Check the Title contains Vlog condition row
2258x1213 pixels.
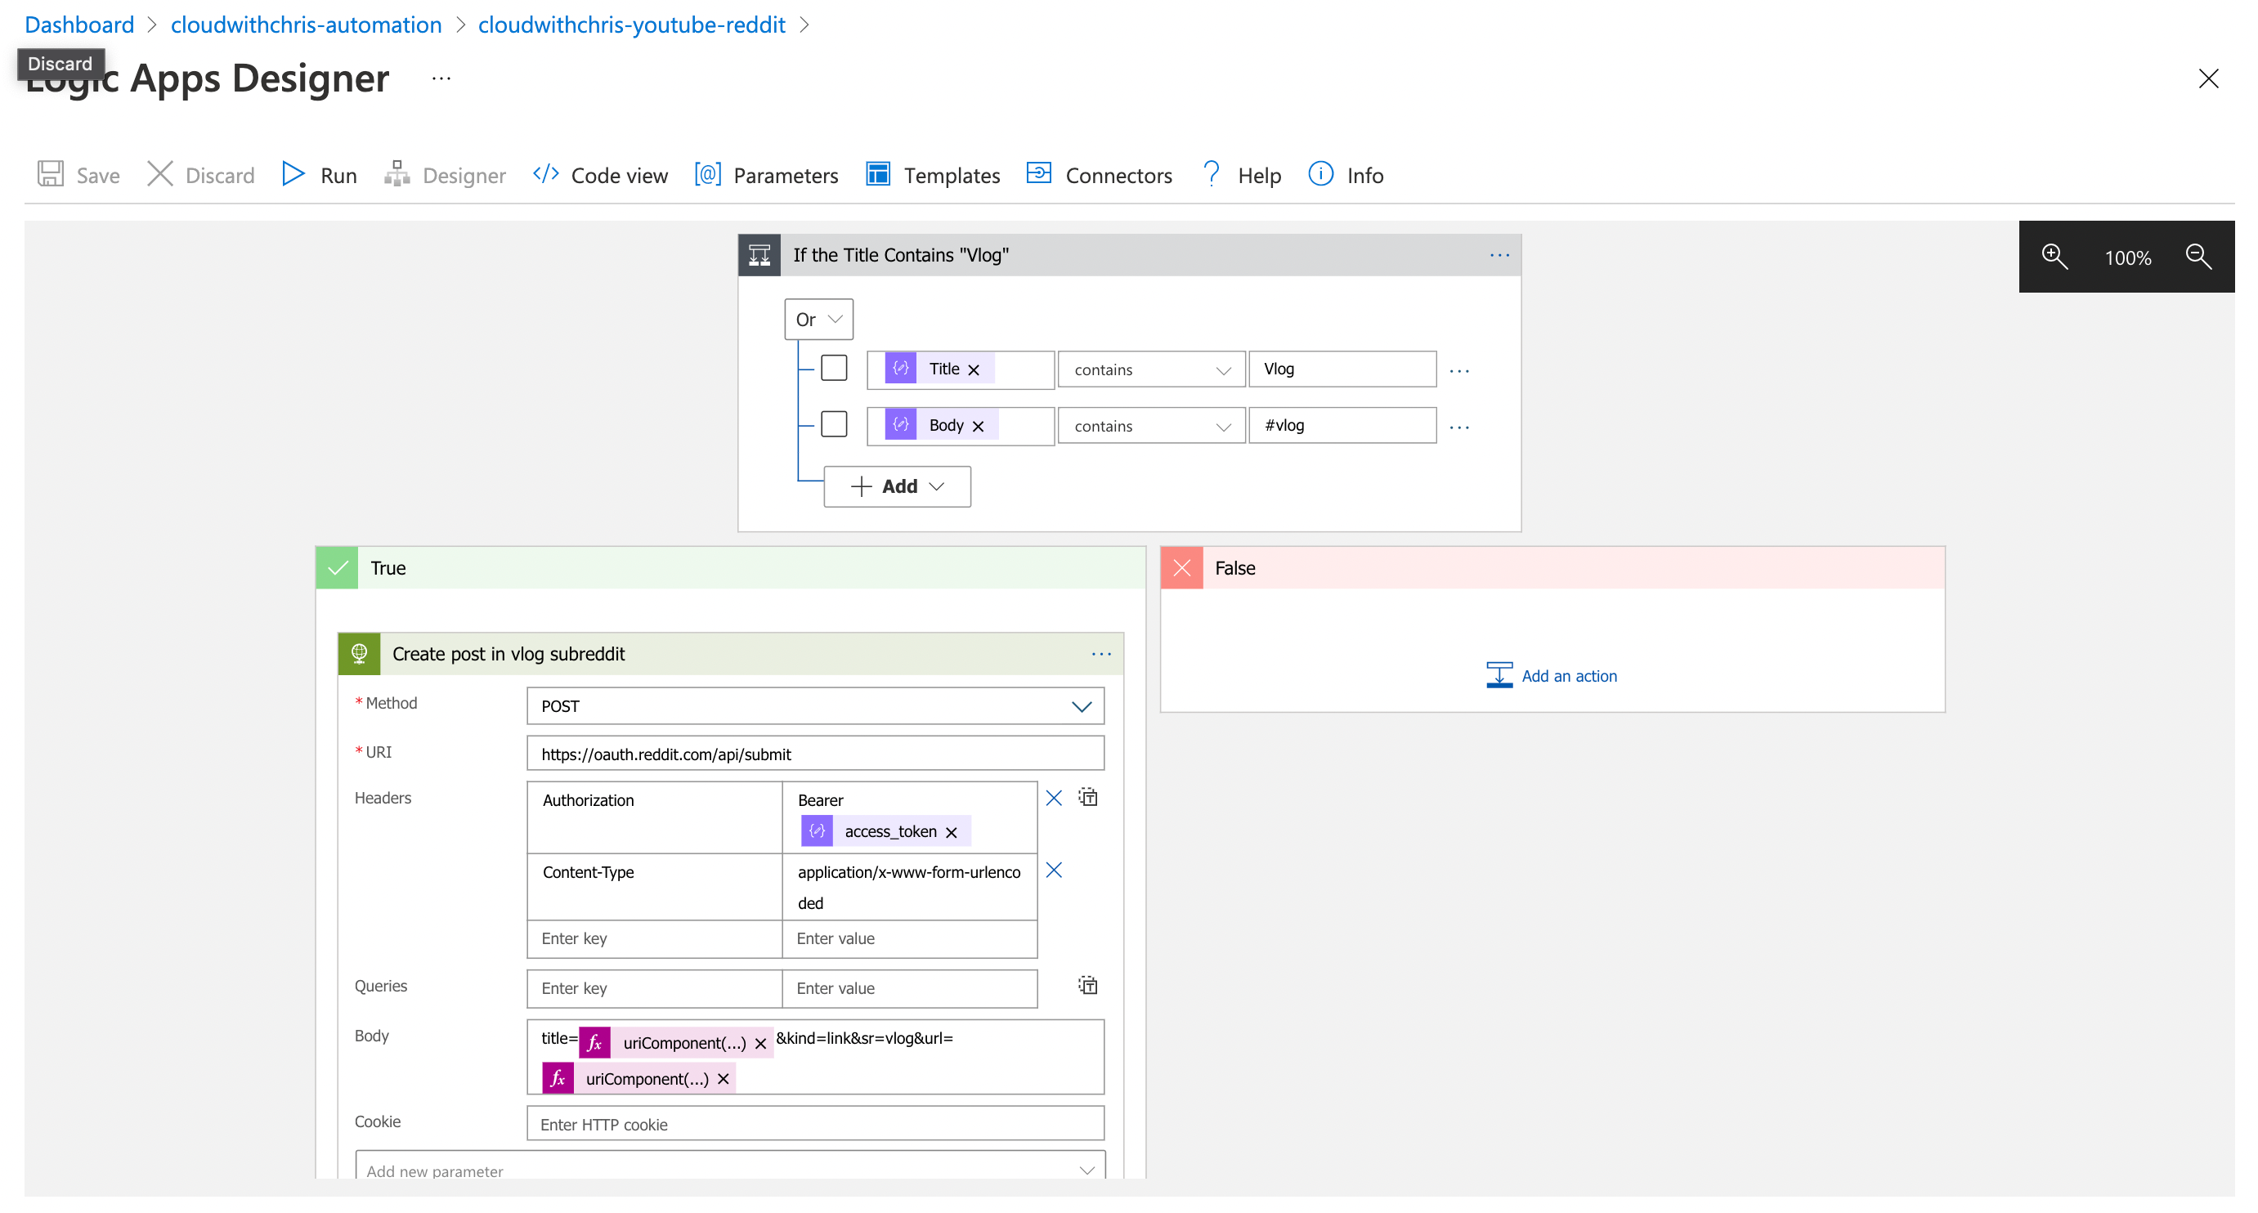(x=833, y=368)
